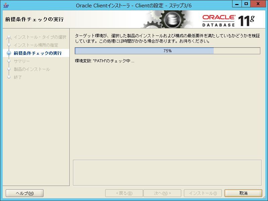Cancel the installation with 取消 button
This screenshot has width=268, height=201.
pos(243,193)
